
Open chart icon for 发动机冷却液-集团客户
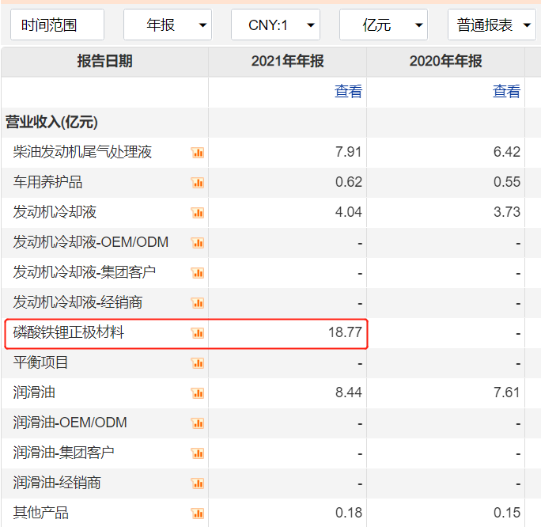point(198,273)
